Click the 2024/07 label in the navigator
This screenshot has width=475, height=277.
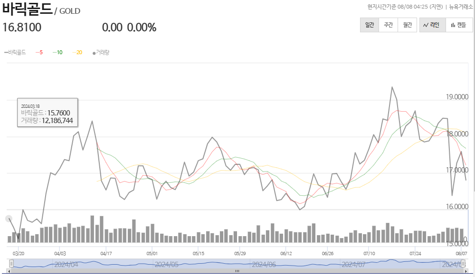353,264
